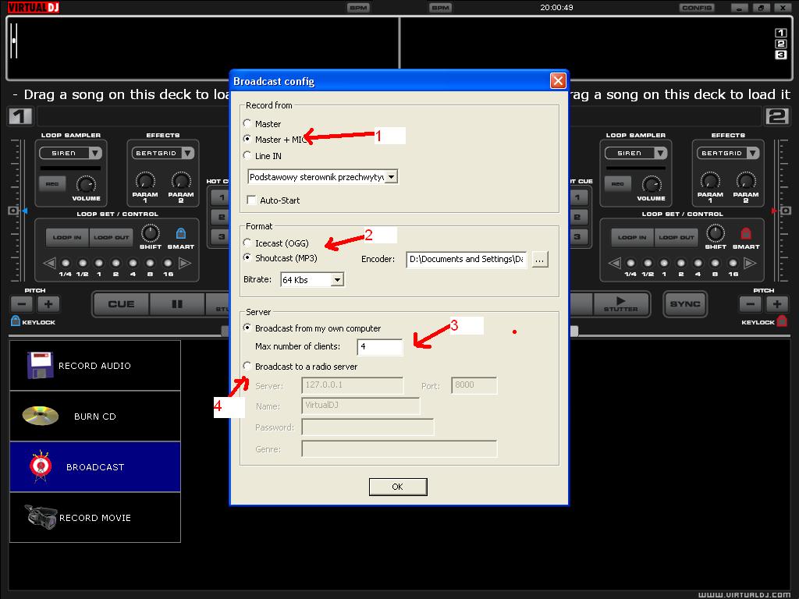Click the PARAM 2 knob on deck 2
This screenshot has width=799, height=599.
746,180
